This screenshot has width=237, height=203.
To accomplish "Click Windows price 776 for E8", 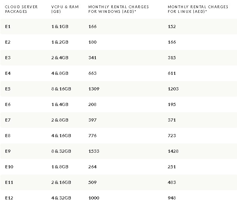I will [x=93, y=136].
